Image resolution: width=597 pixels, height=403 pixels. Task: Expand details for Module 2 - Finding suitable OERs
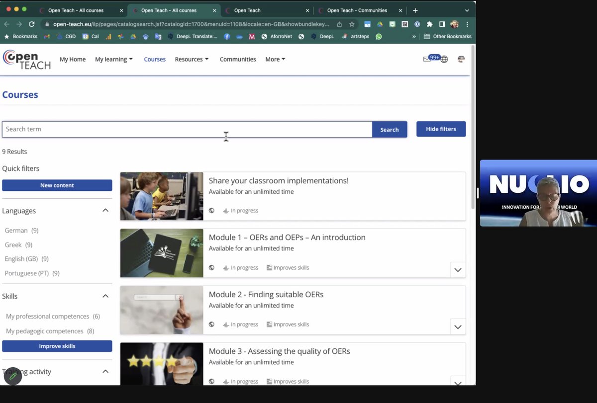click(458, 326)
